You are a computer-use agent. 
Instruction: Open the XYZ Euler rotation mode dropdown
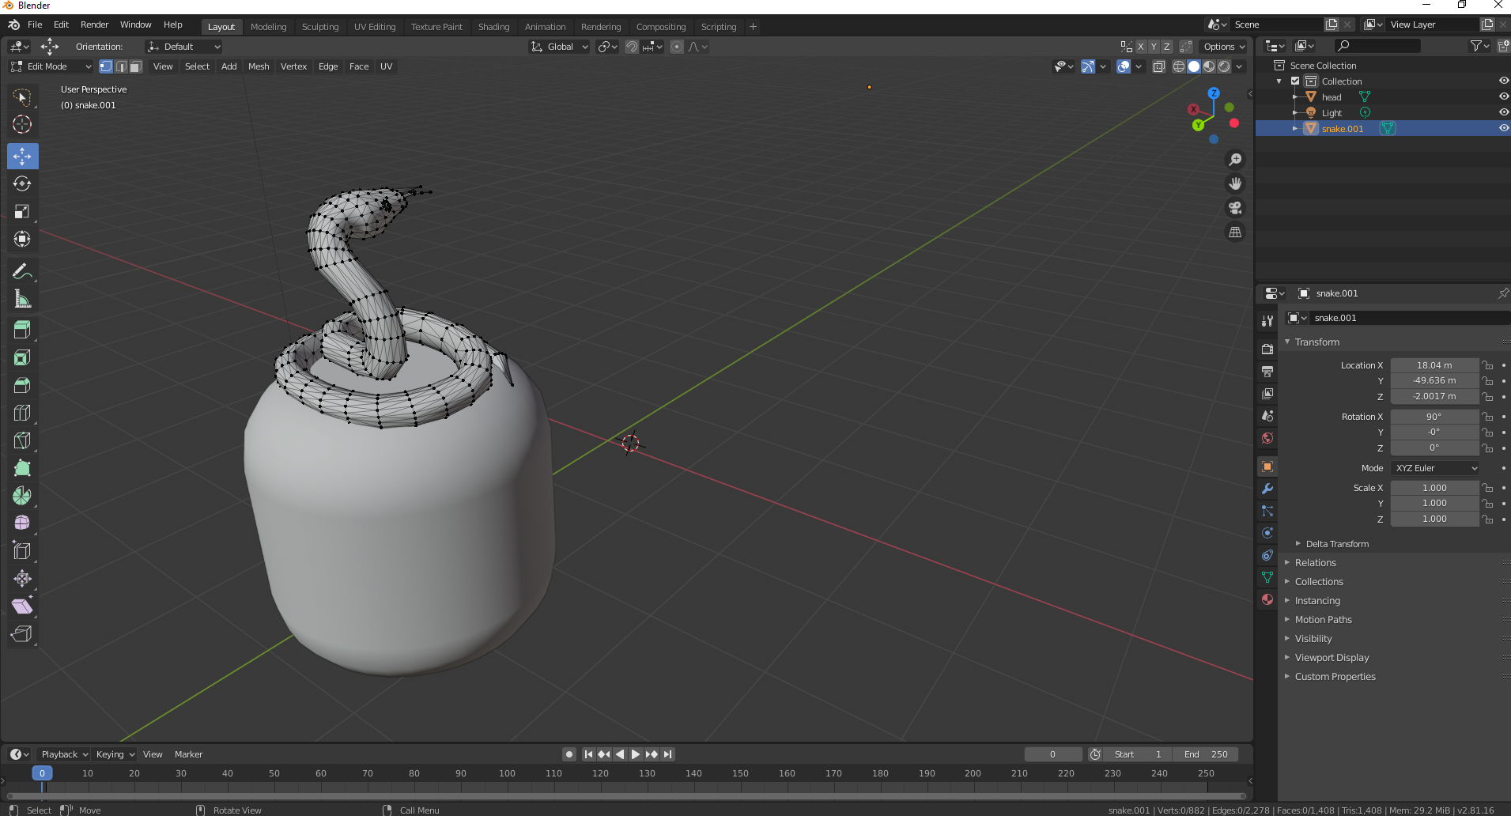1435,468
